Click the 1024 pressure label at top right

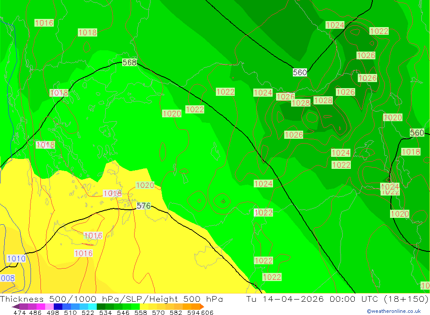tap(335, 25)
